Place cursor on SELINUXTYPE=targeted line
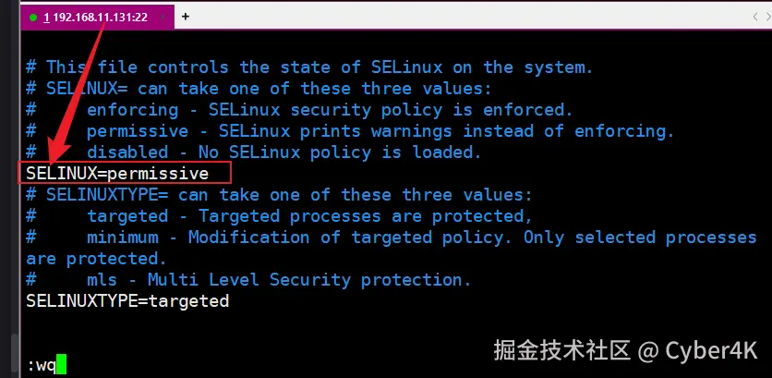This screenshot has width=772, height=378. click(127, 301)
